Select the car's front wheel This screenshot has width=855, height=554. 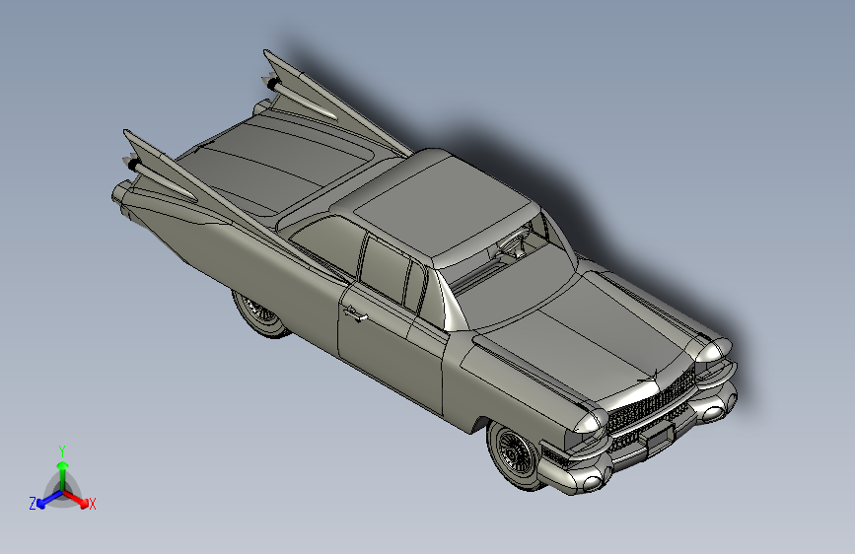click(x=513, y=454)
